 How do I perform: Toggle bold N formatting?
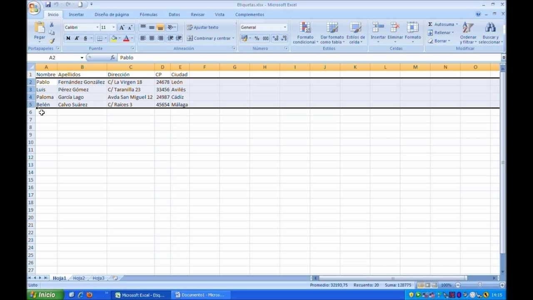pos(68,38)
